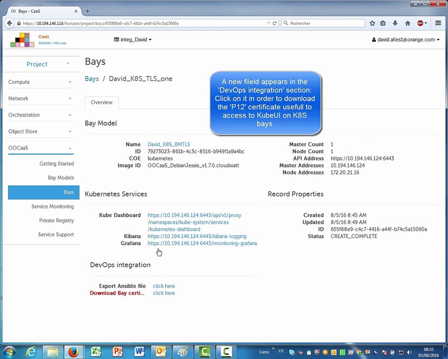448x359 pixels.
Task: Open the Kibana logging link
Action: 197,236
